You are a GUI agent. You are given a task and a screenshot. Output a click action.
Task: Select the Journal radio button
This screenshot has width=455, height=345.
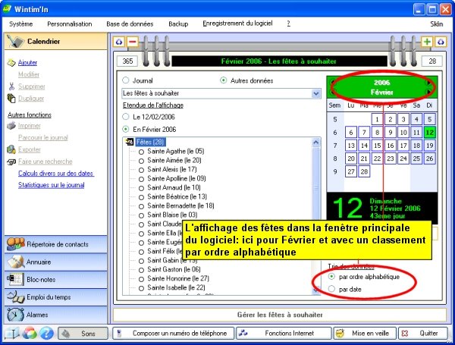[x=126, y=80]
